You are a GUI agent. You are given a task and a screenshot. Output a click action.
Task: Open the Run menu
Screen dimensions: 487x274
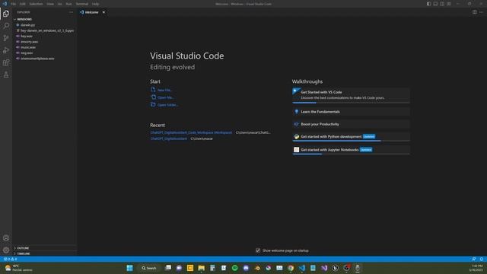tap(68, 4)
